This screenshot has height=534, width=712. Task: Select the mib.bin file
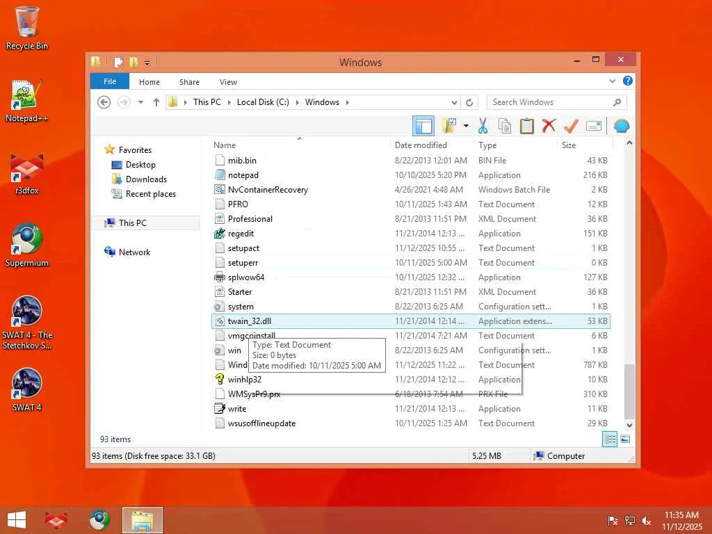242,161
